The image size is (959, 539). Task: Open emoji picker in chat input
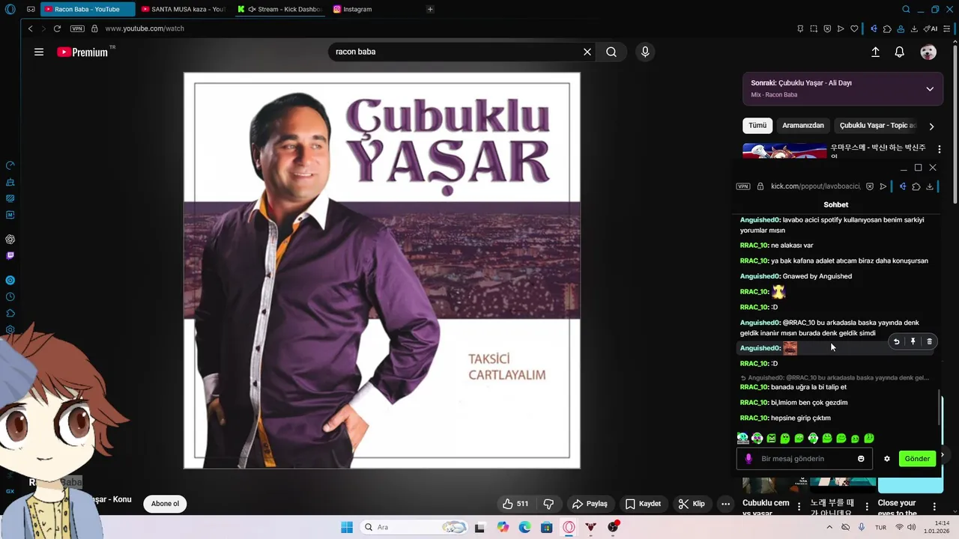(861, 459)
